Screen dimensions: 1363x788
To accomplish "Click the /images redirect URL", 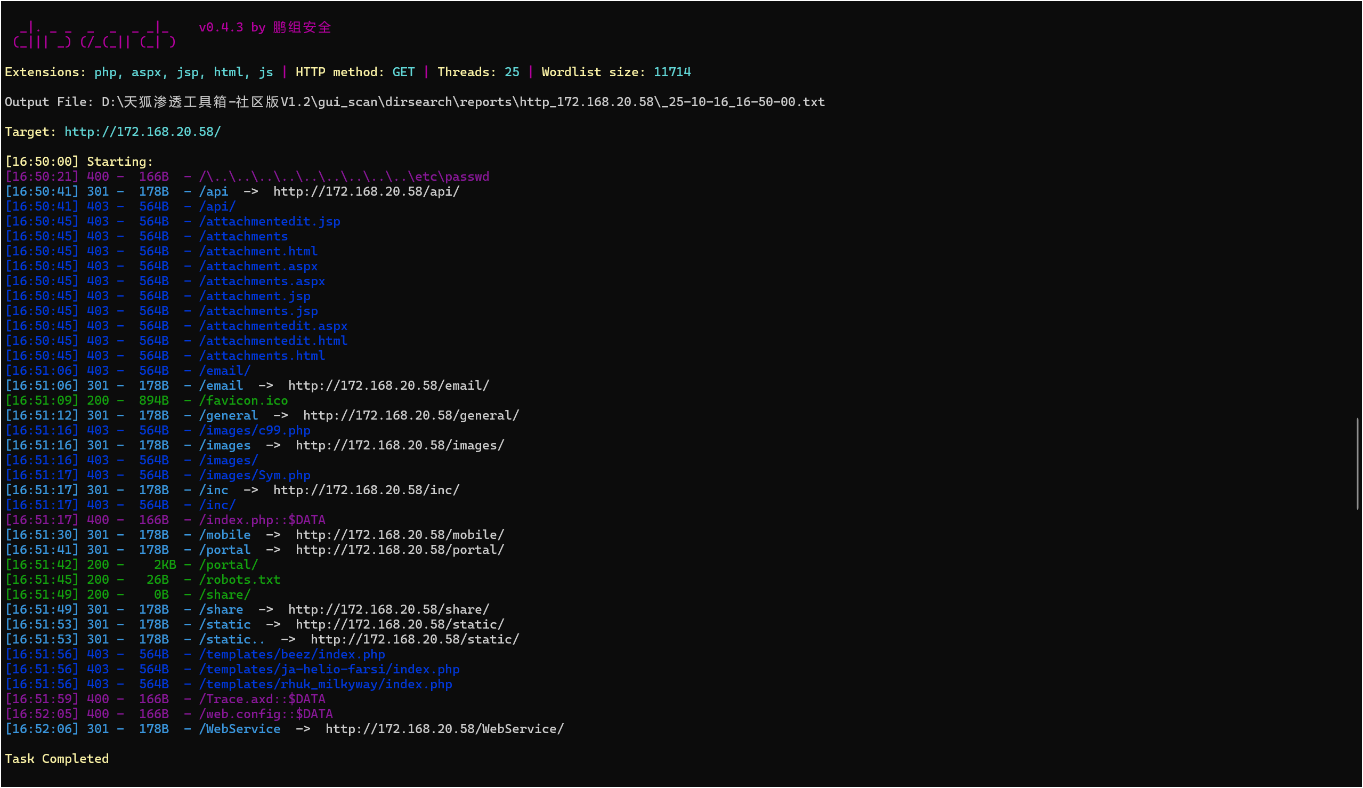I will (x=400, y=445).
